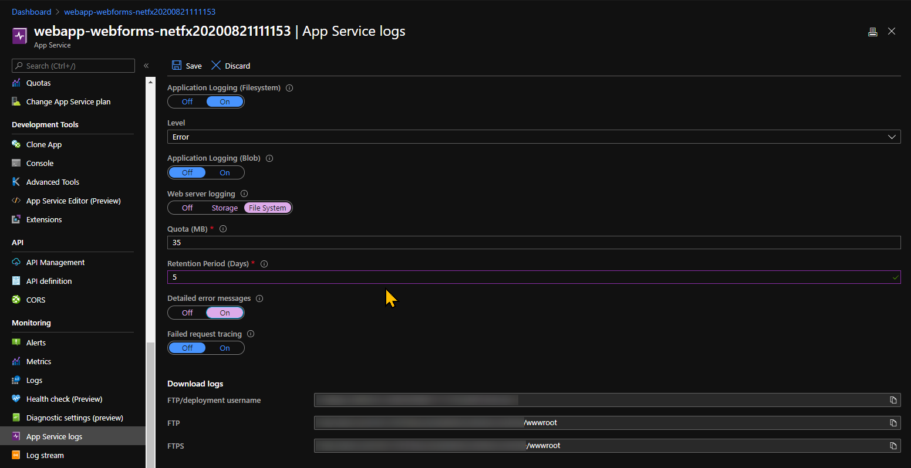Image resolution: width=911 pixels, height=468 pixels.
Task: Collapse the sidebar with the chevron button
Action: click(x=146, y=66)
